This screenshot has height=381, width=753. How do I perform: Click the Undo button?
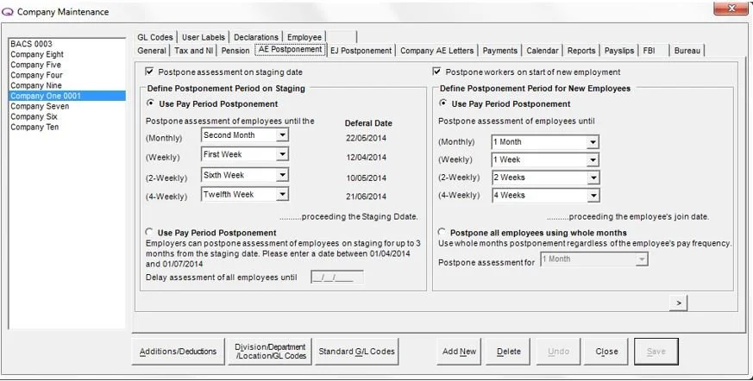pyautogui.click(x=558, y=352)
